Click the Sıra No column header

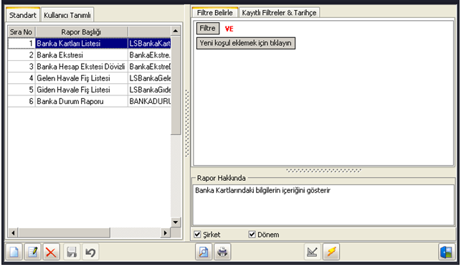[x=22, y=32]
